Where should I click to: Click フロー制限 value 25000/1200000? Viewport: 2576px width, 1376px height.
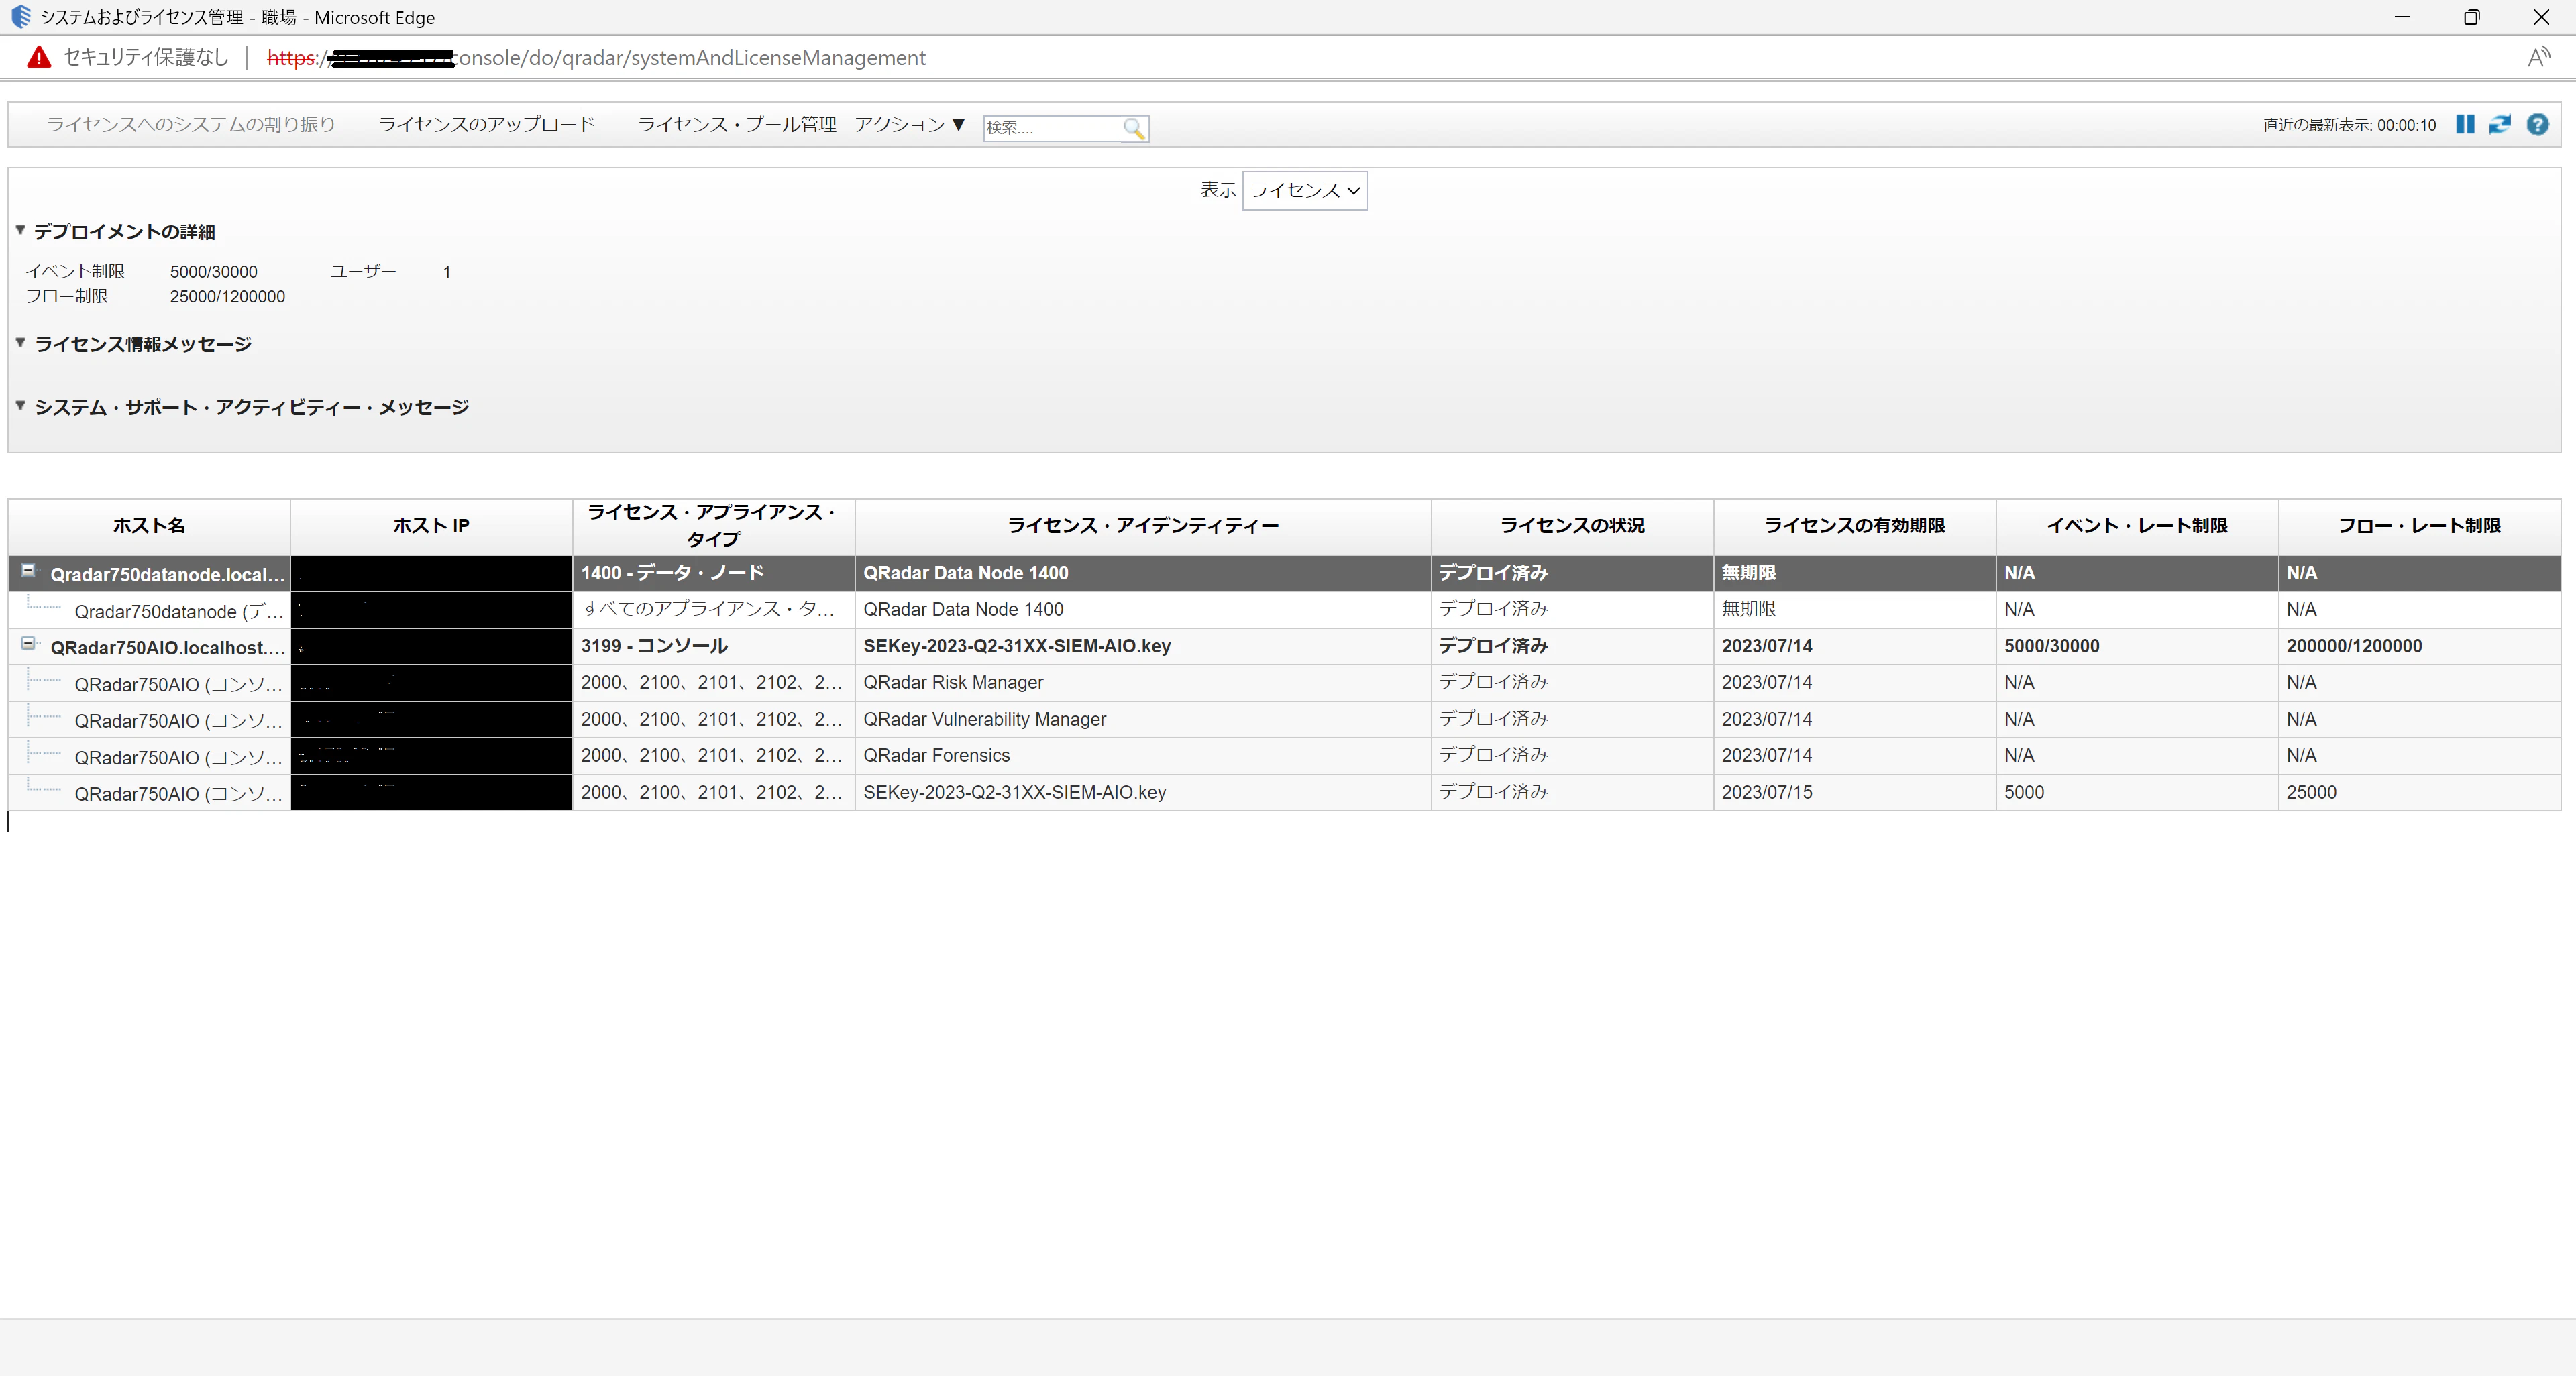point(227,297)
